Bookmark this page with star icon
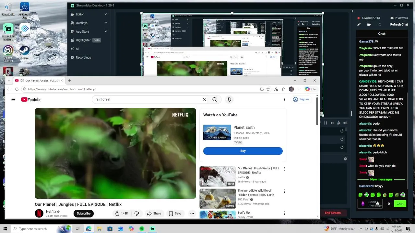Screen dimensions: 415x233 point(268,89)
